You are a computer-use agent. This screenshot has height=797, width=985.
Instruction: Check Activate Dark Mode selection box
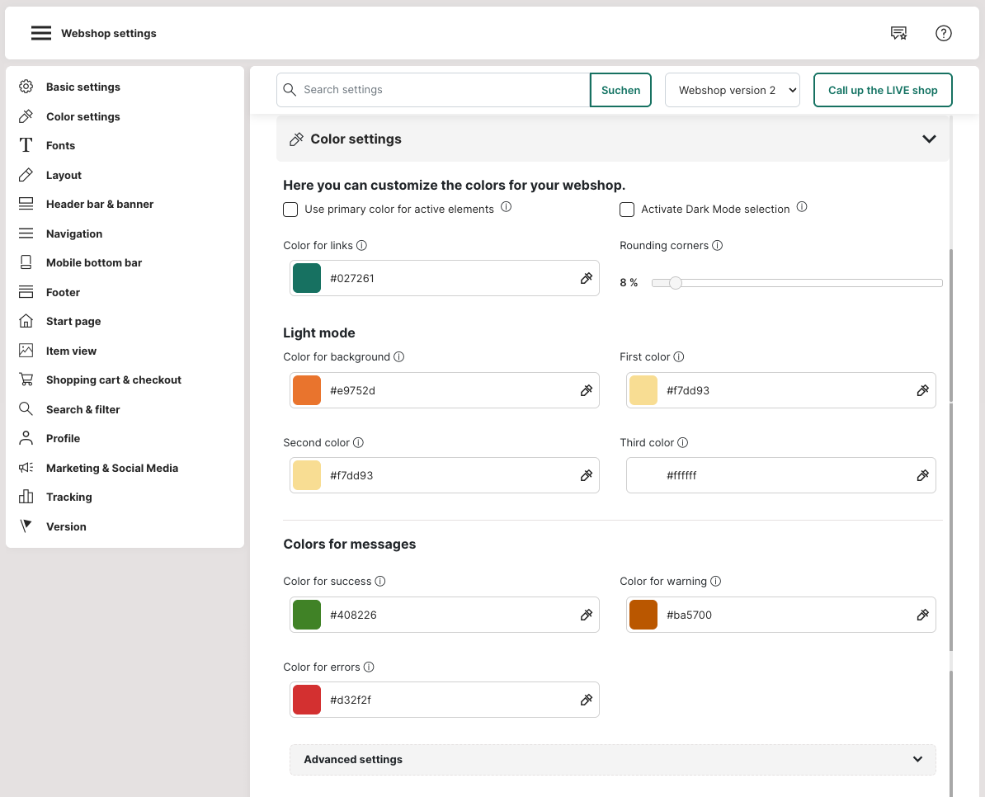tap(627, 210)
